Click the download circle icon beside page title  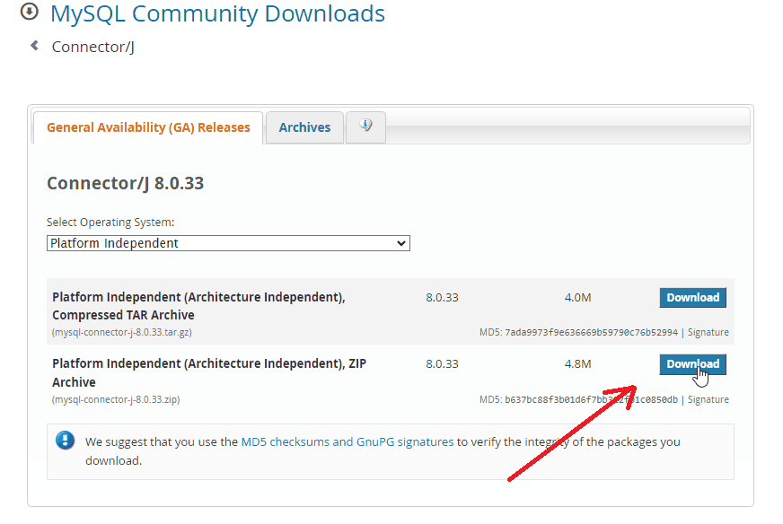(x=30, y=11)
